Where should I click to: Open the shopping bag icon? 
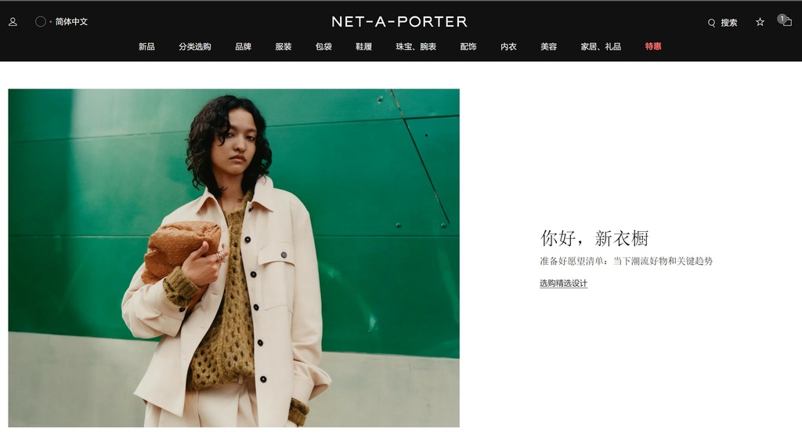(x=786, y=21)
